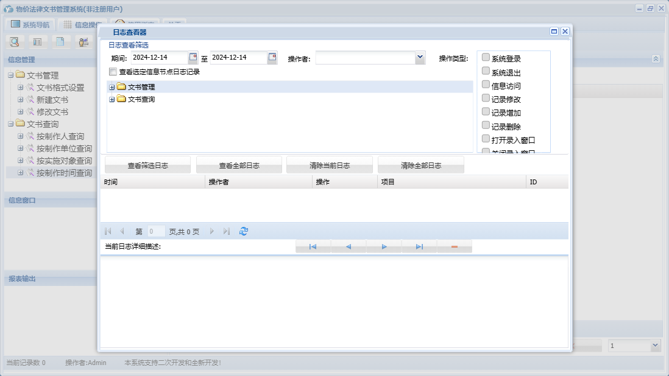Check the 系统登录 operation type
669x376 pixels.
tap(486, 57)
